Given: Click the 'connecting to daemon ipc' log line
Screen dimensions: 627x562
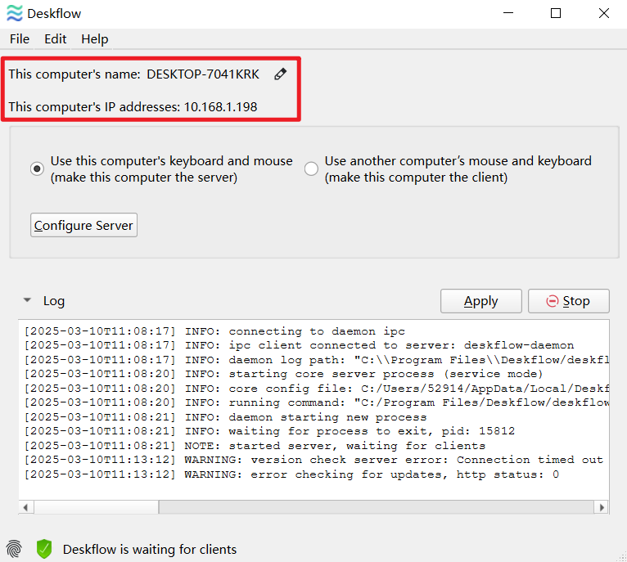Looking at the screenshot, I should (x=214, y=331).
